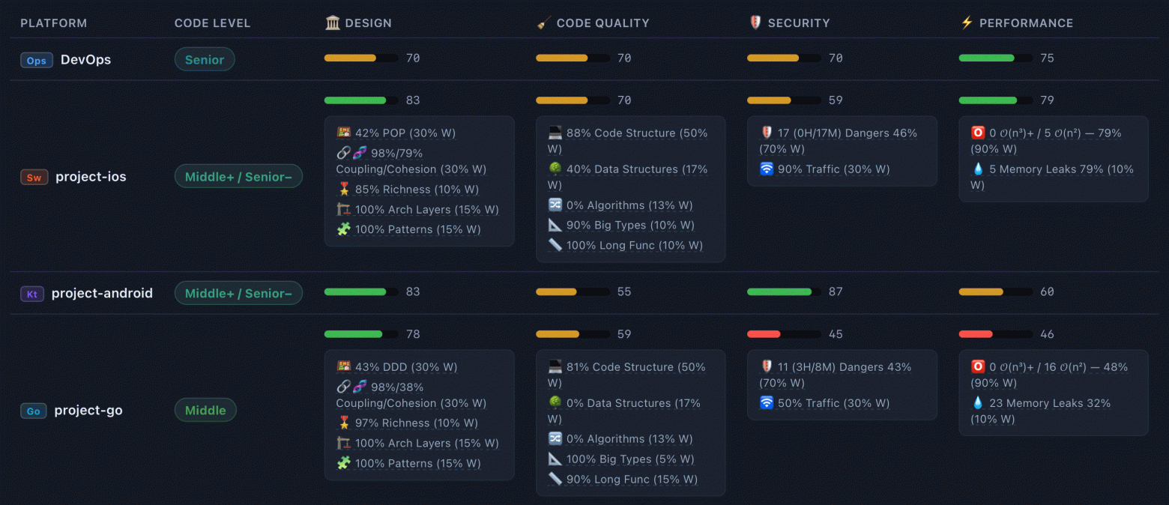Sort by the PLATFORM column header
Viewport: 1169px width, 505px height.
coord(53,23)
